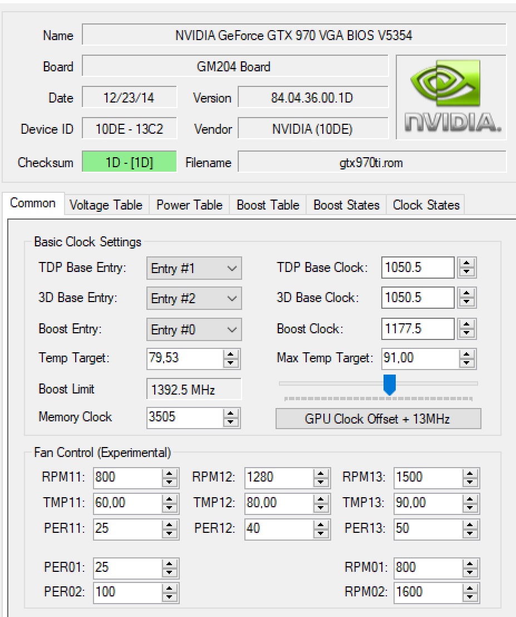Switch to the Clock States tab
The width and height of the screenshot is (516, 617).
point(425,205)
